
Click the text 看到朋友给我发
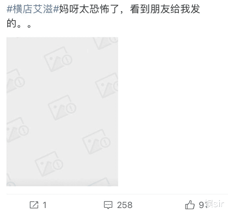pyautogui.click(x=165, y=9)
